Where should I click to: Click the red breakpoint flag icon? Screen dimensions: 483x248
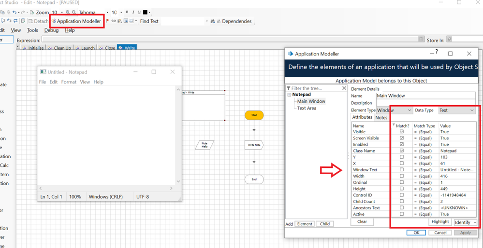tap(107, 21)
